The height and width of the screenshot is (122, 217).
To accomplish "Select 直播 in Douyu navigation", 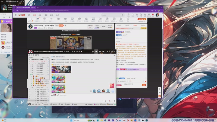I will [34, 15].
